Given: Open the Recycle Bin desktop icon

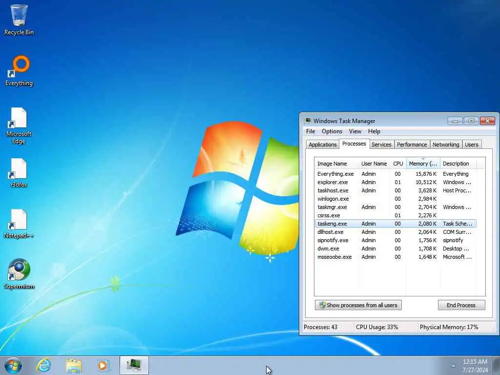Looking at the screenshot, I should 19,20.
